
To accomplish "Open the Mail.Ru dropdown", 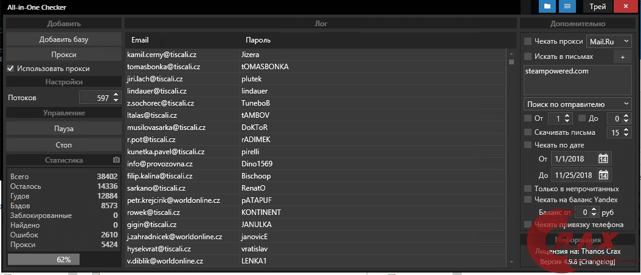I will [x=609, y=41].
